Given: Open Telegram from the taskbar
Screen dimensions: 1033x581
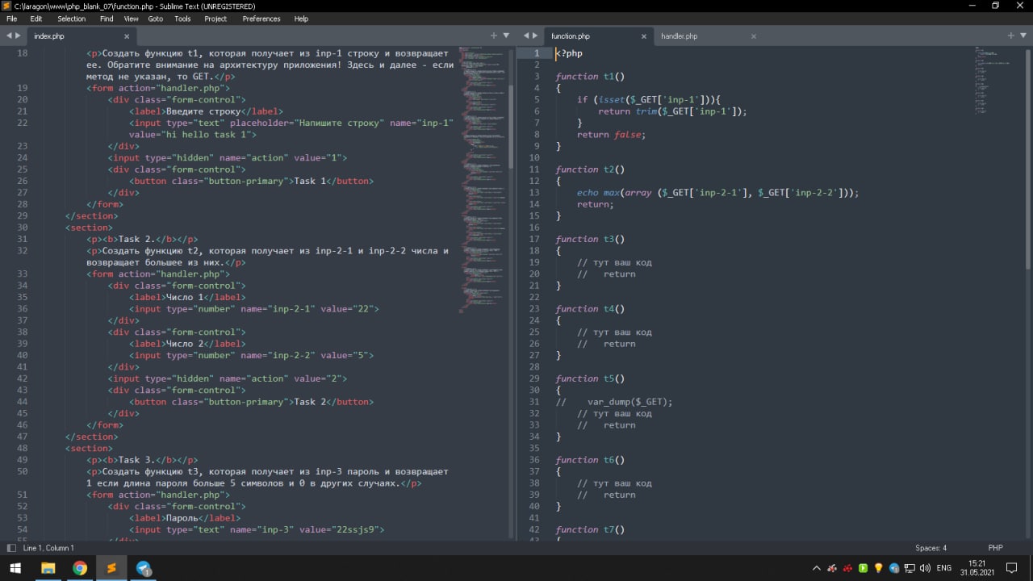Looking at the screenshot, I should coord(144,568).
